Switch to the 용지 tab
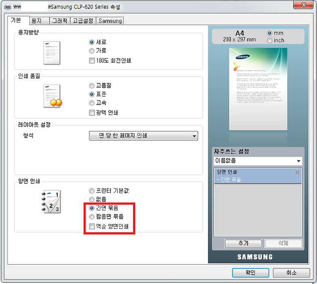Image resolution: width=317 pixels, height=284 pixels. [39, 21]
